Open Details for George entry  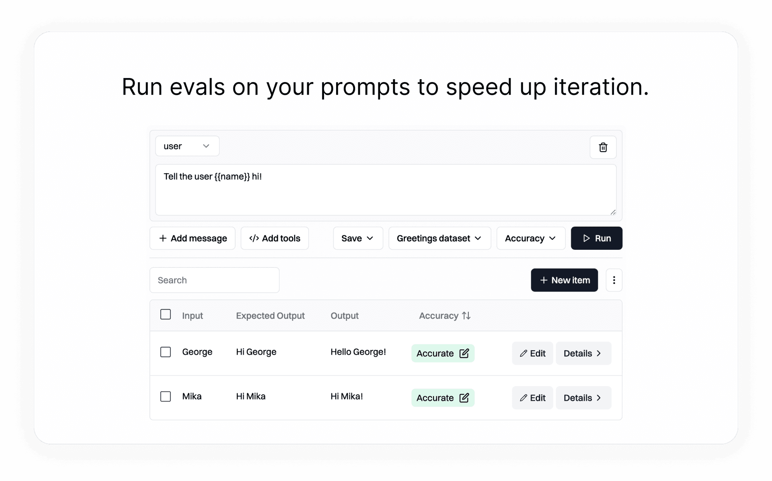(x=584, y=353)
